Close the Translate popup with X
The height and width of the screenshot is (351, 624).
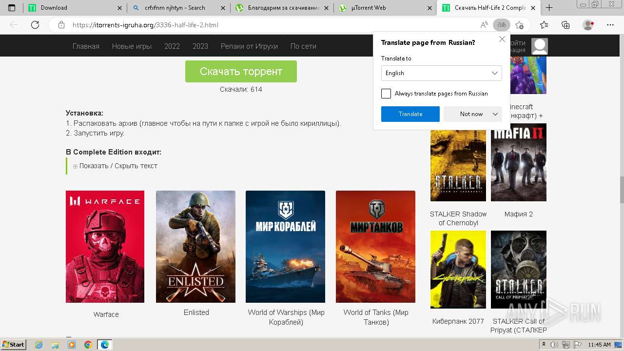[x=502, y=39]
